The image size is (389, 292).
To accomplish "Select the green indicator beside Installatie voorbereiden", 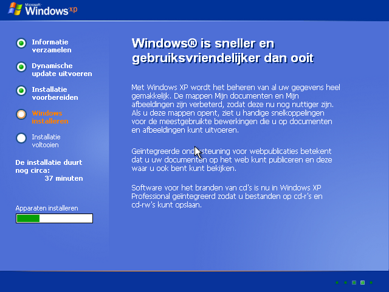I will click(21, 90).
